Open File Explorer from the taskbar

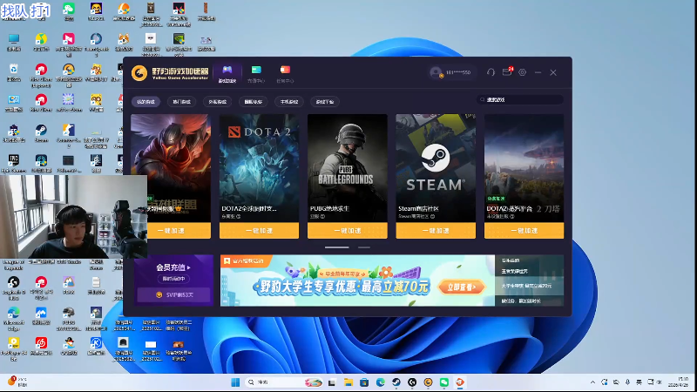[348, 382]
